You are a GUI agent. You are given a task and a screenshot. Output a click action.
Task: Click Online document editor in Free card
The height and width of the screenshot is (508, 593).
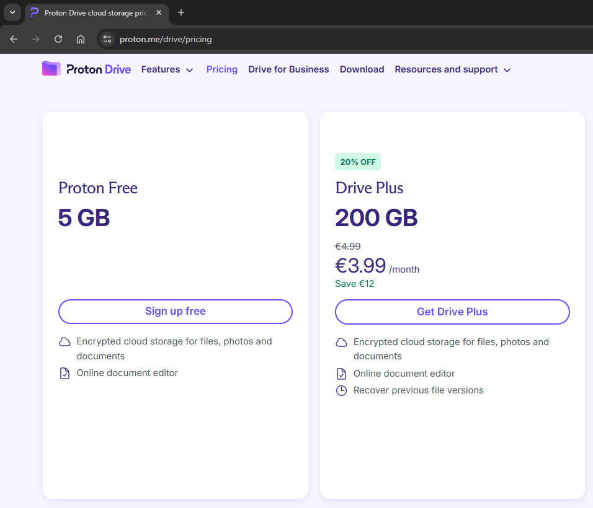[127, 373]
